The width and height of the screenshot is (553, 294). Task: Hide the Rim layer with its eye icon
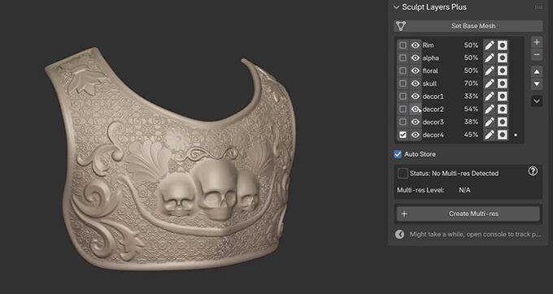tap(416, 45)
